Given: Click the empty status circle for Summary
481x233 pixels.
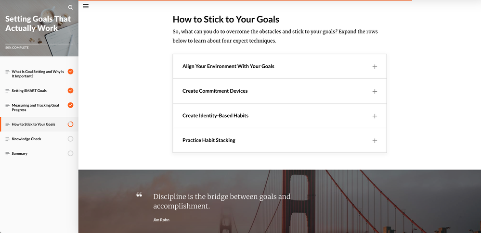Looking at the screenshot, I should 70,154.
